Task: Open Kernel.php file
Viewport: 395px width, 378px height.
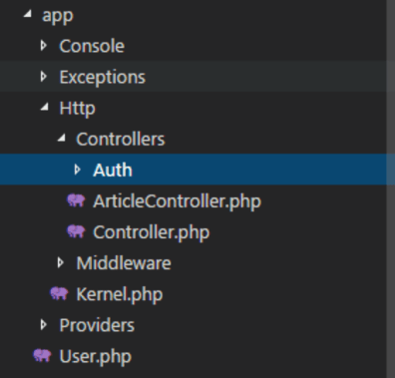Action: coord(120,294)
